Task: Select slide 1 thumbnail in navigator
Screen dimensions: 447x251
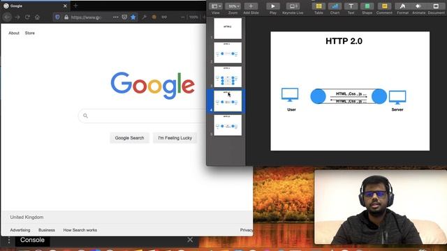Action: click(x=228, y=29)
